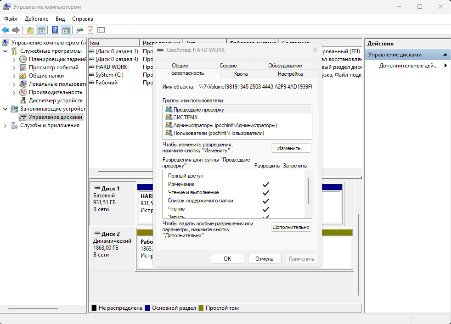This screenshot has height=324, width=451.
Task: Toggle the Action pane toolbar icon
Action: pyautogui.click(x=66, y=30)
